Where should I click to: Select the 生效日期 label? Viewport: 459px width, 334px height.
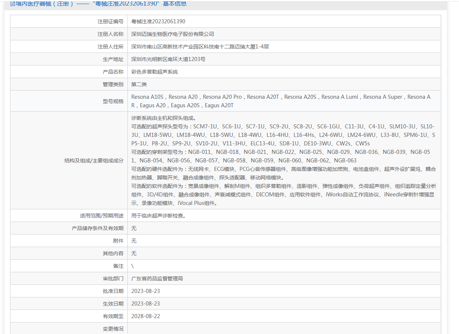tap(113, 304)
